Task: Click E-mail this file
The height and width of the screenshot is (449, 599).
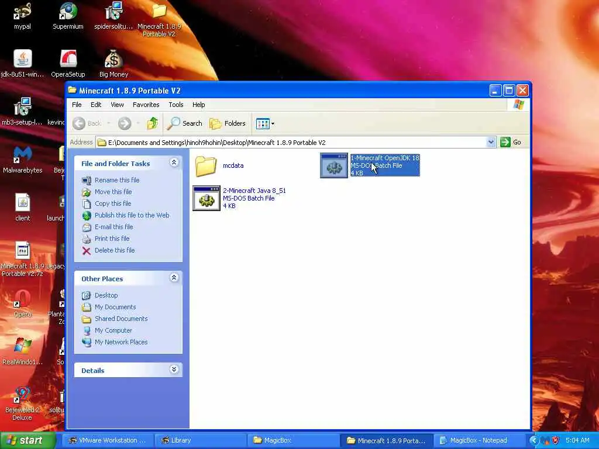Action: pyautogui.click(x=114, y=227)
